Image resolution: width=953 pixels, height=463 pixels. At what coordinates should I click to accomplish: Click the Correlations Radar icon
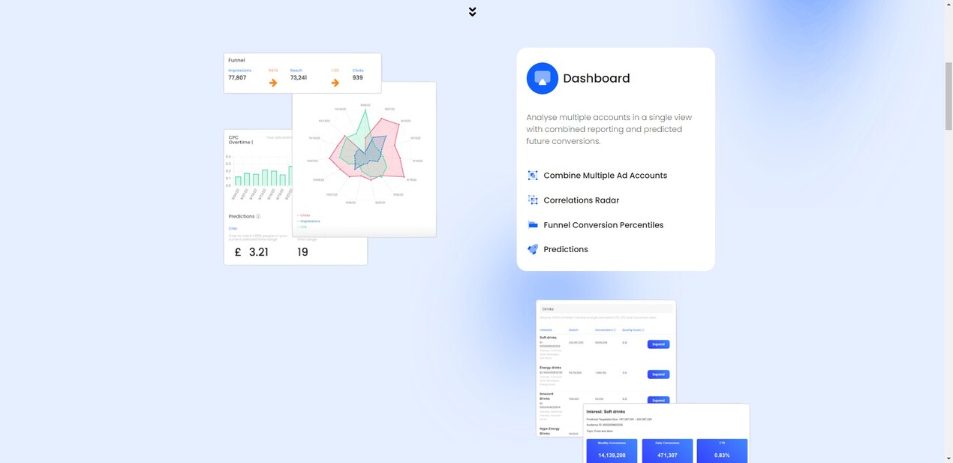[x=533, y=200]
